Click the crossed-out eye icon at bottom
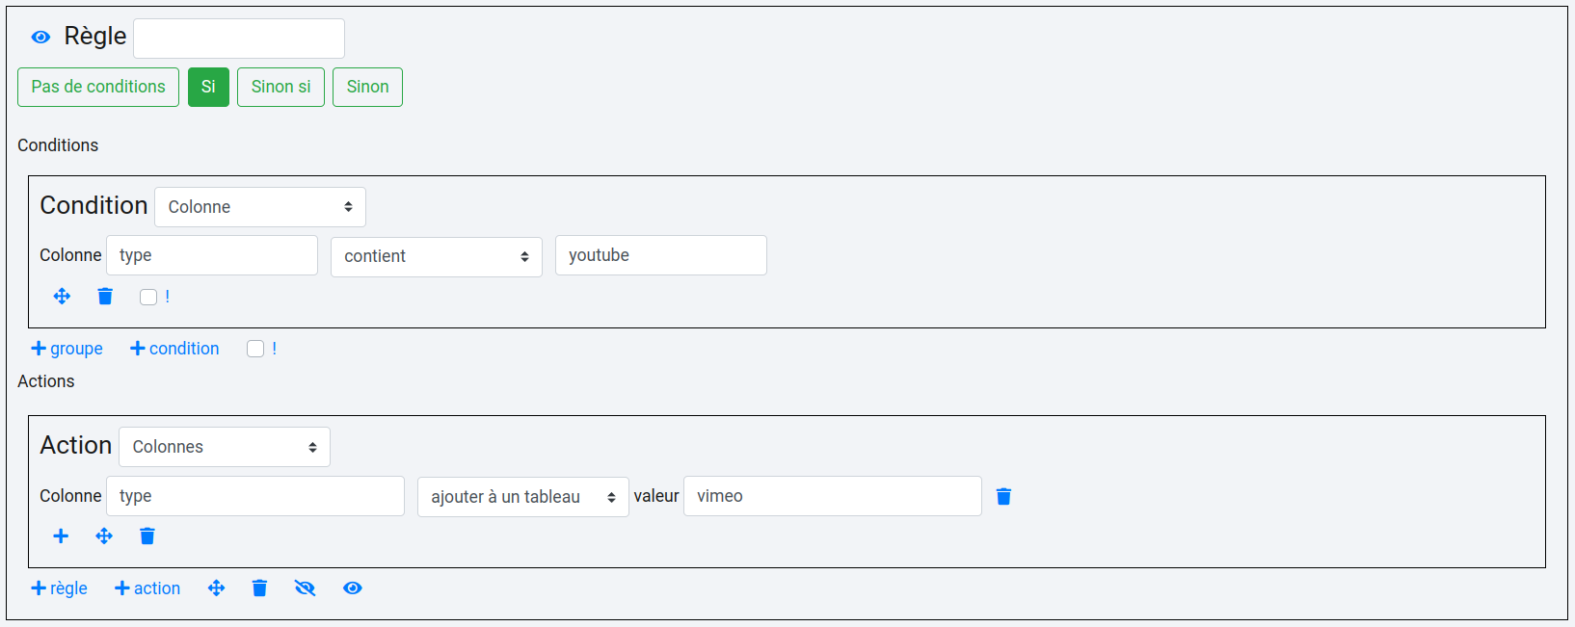1575x627 pixels. [305, 588]
